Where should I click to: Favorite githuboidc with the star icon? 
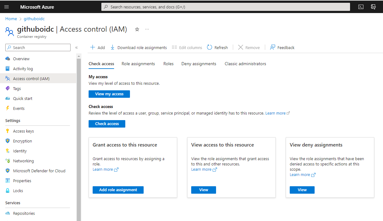[x=137, y=29]
